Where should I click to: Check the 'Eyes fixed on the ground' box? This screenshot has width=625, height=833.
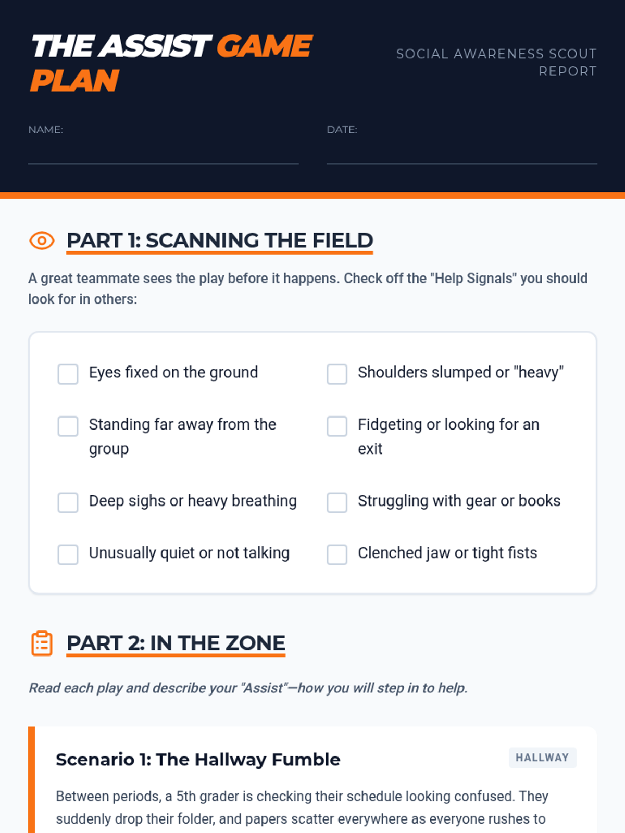(x=68, y=374)
